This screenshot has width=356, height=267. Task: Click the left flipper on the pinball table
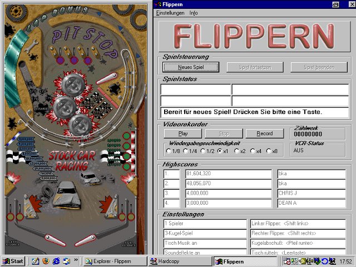coord(55,240)
